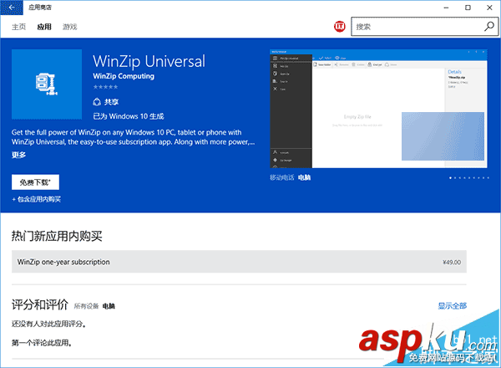The width and height of the screenshot is (501, 368).
Task: Share the app via 共享 button
Action: tap(106, 102)
